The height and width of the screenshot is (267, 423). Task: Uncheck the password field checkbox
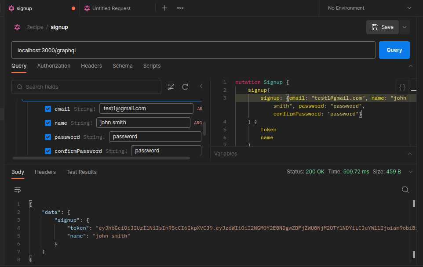pos(48,137)
